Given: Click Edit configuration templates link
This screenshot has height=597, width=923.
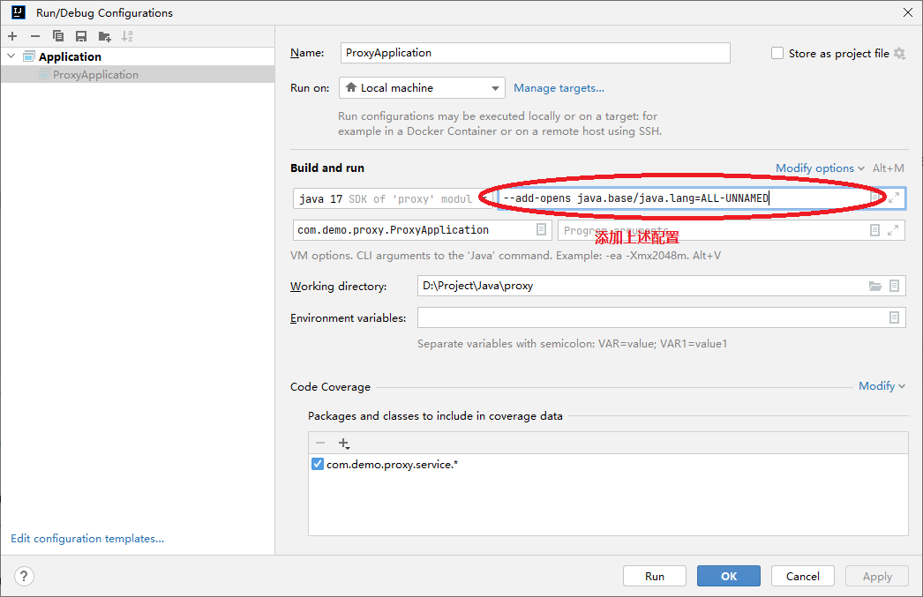Looking at the screenshot, I should pos(87,539).
